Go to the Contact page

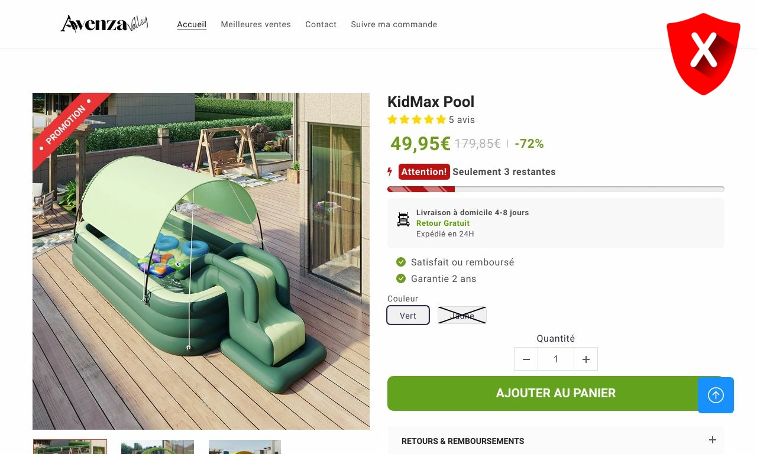(321, 24)
